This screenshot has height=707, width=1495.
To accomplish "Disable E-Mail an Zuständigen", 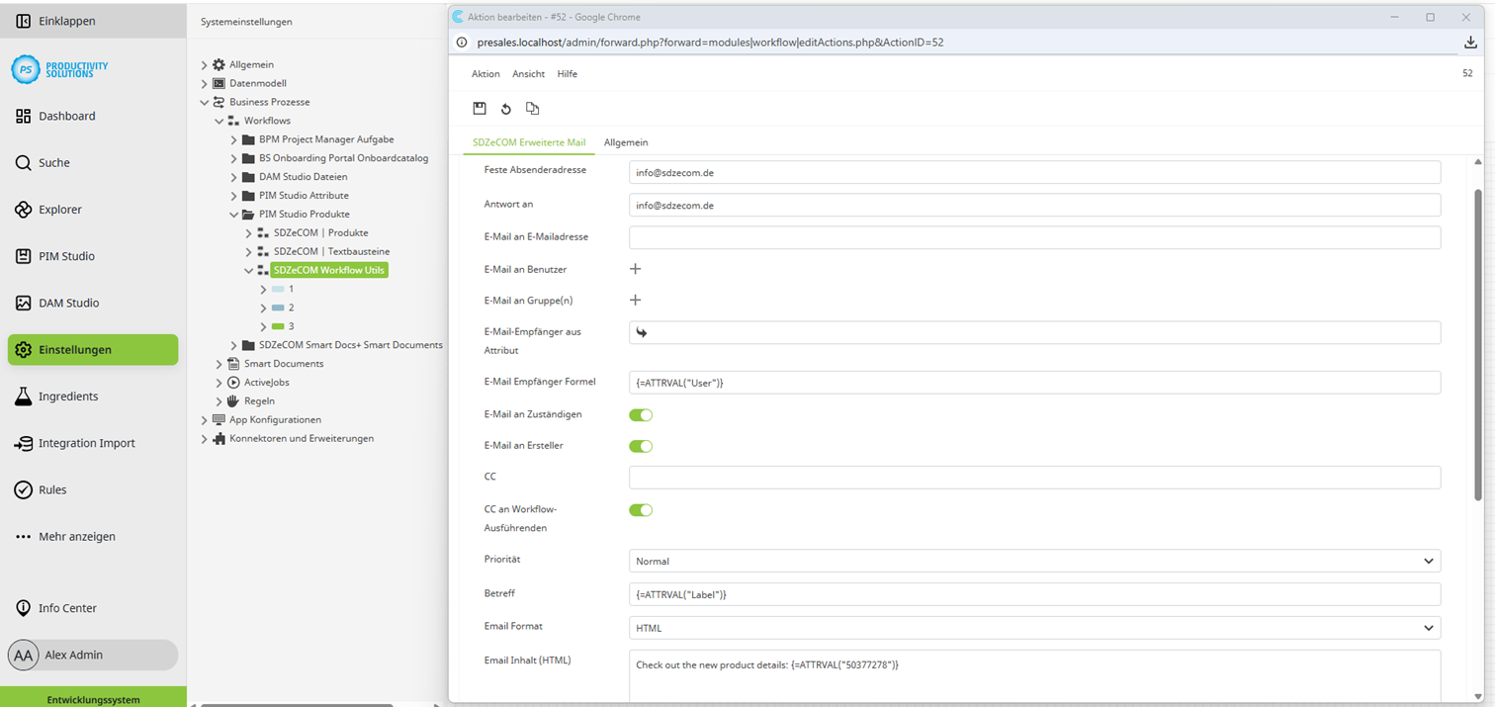I will 641,414.
